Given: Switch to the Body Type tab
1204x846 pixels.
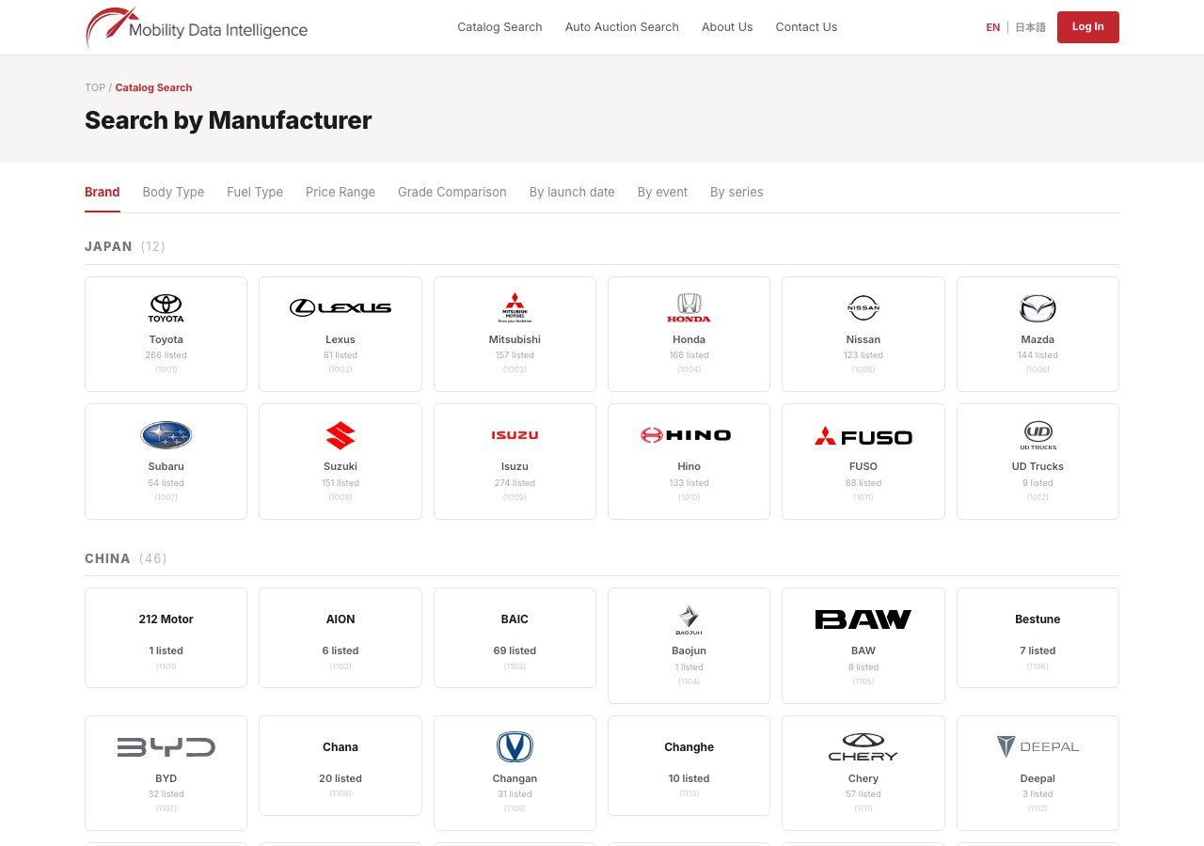Looking at the screenshot, I should tap(173, 192).
